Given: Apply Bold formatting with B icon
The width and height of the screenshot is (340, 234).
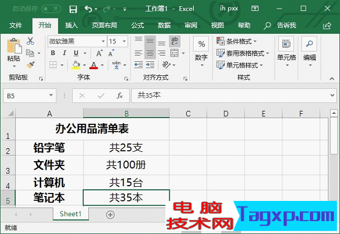Looking at the screenshot, I should (x=53, y=53).
